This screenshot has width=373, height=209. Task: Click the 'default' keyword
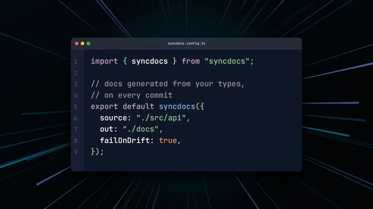(138, 106)
